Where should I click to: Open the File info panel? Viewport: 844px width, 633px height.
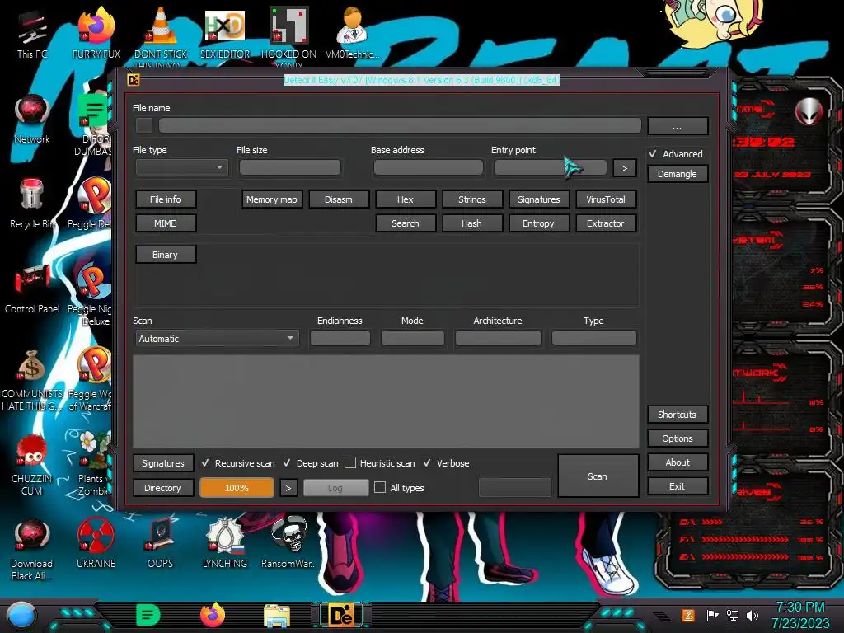(x=165, y=199)
